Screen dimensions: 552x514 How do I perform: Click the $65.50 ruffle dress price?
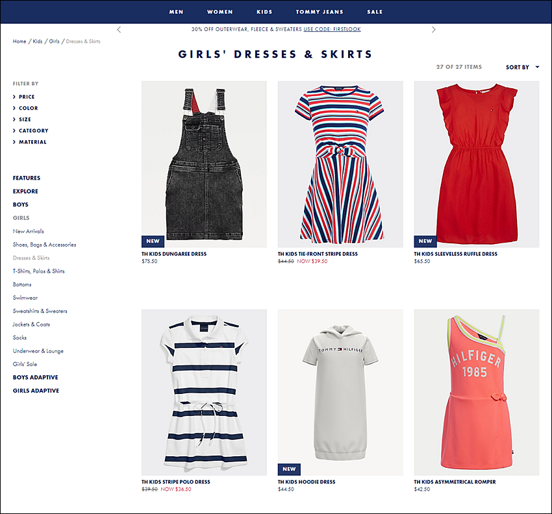pos(422,261)
